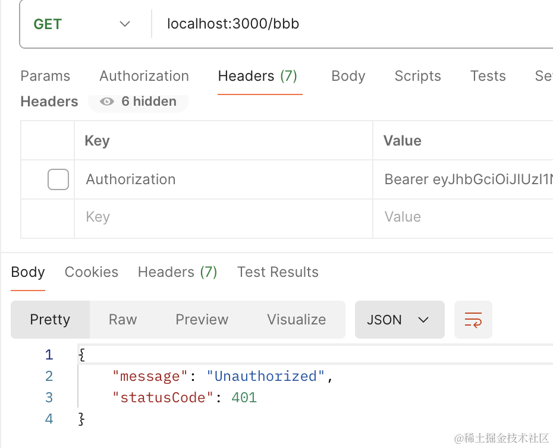Go to the Scripts tab
Viewport: 553px width, 448px height.
[x=417, y=76]
